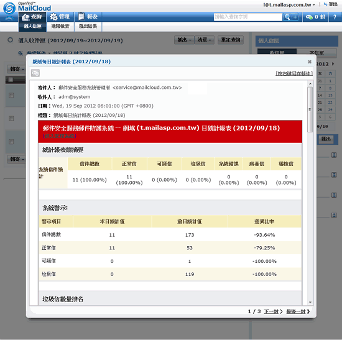Click the mail body scrollbar up arrow
Image resolution: width=342 pixels, height=340 pixels.
tap(310, 84)
